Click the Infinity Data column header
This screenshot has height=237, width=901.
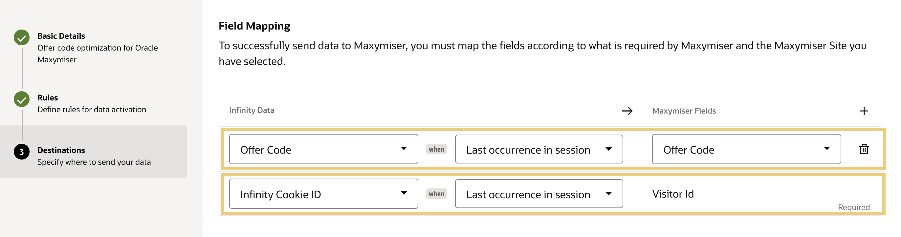tap(252, 110)
